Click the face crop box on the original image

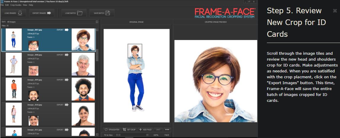click(x=135, y=51)
